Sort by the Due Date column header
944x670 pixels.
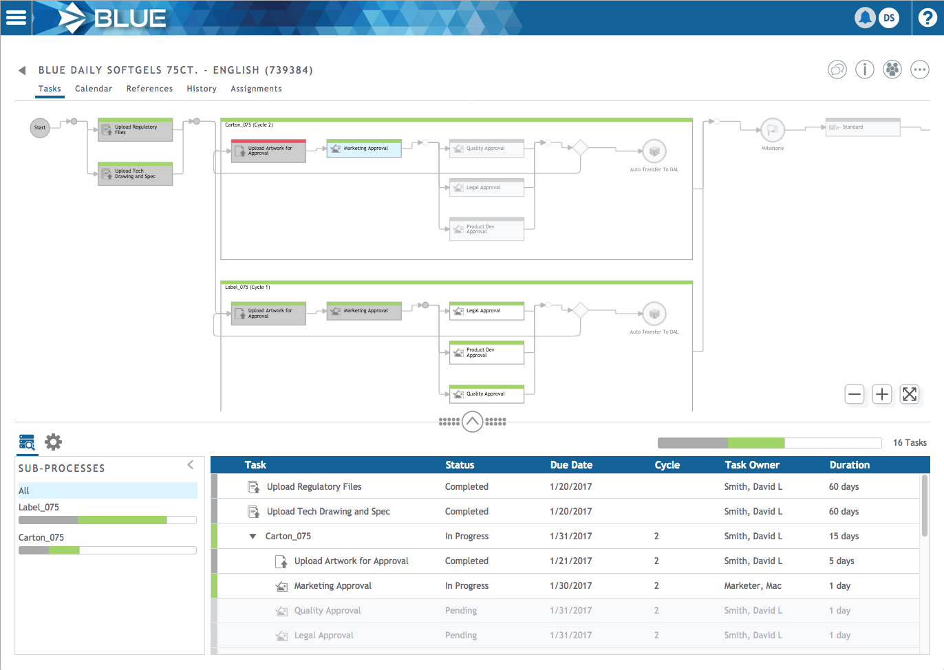[x=571, y=465]
